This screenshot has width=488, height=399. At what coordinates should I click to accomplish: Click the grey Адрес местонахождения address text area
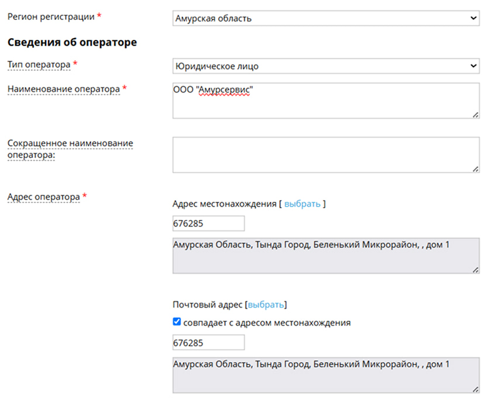point(326,256)
